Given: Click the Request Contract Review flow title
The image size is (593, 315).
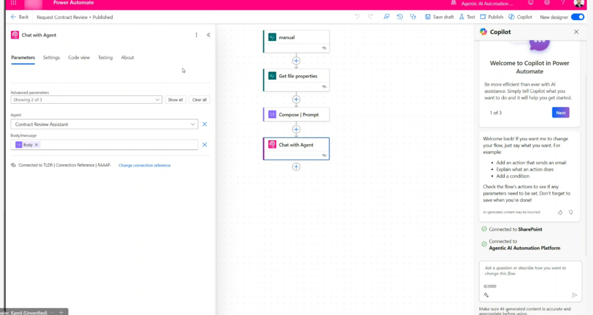Looking at the screenshot, I should coord(62,17).
